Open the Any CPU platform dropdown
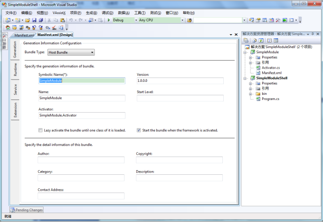 click(182, 20)
